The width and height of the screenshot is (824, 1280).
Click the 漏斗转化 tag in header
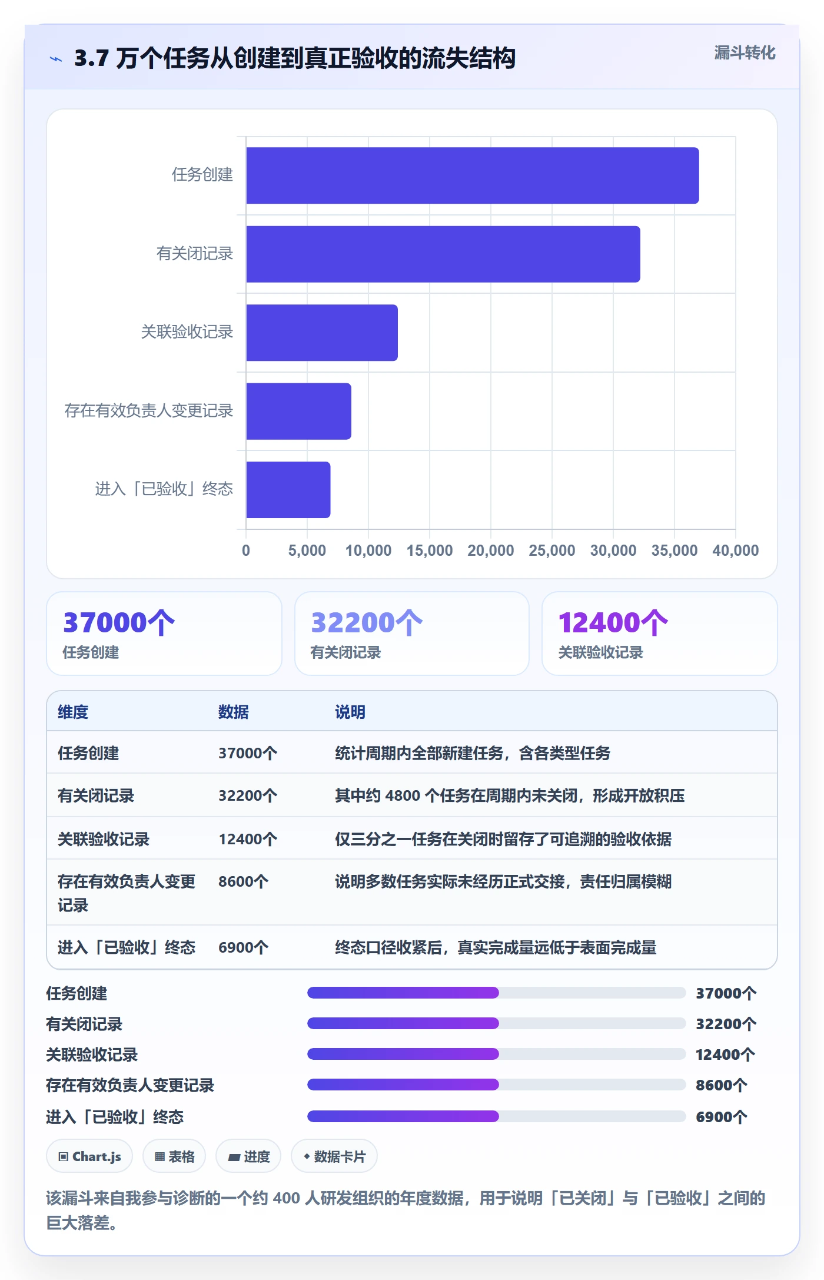745,53
